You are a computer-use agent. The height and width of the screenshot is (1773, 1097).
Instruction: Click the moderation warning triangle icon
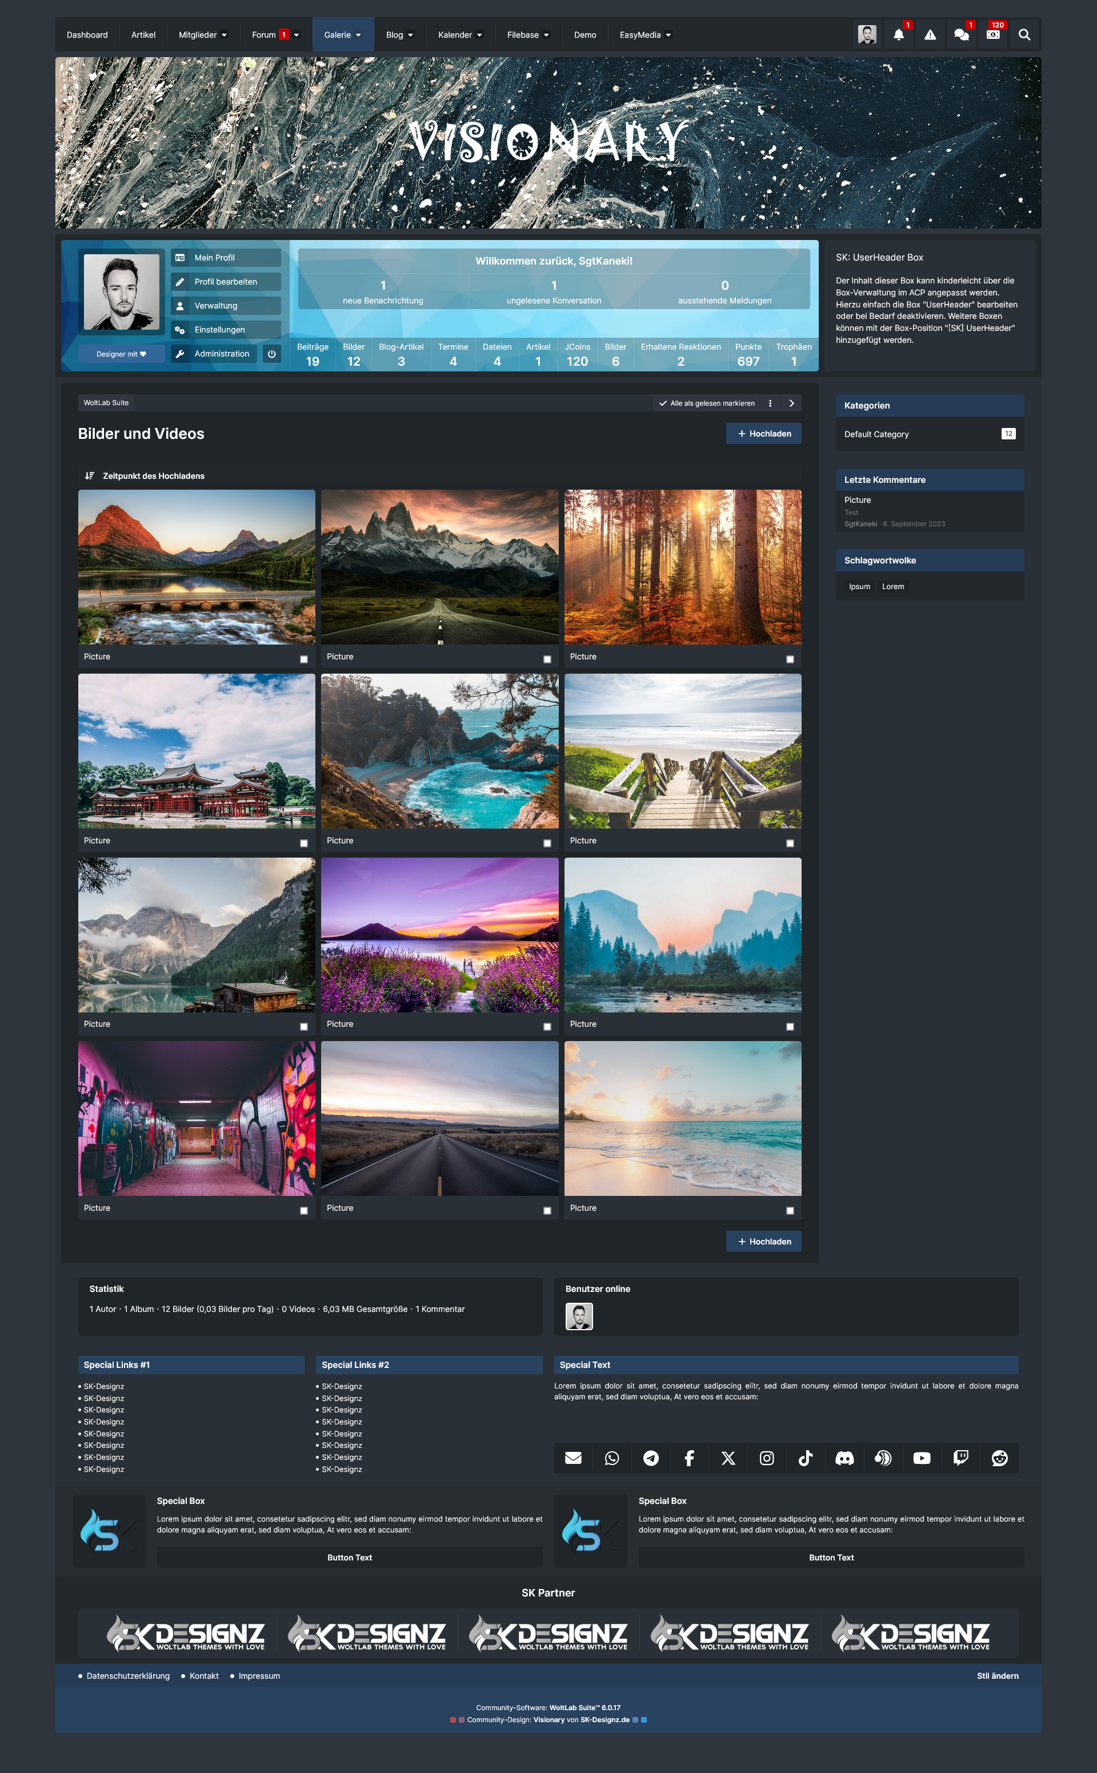930,35
